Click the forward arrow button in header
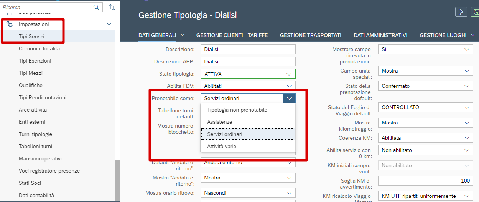The width and height of the screenshot is (479, 202). point(461,12)
